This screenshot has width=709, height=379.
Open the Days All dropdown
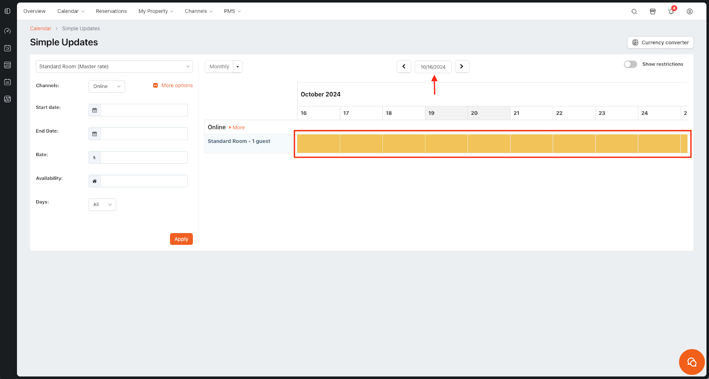[102, 204]
